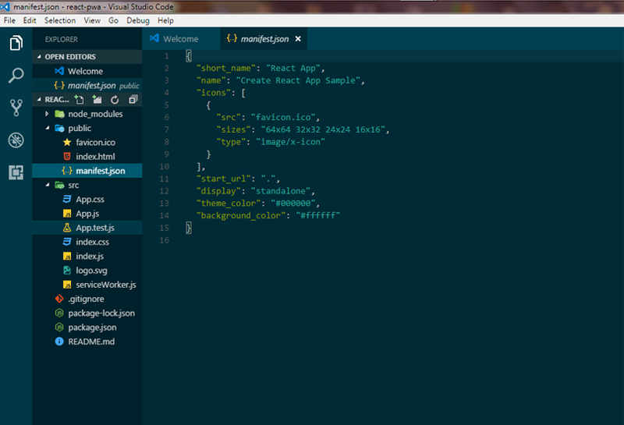Open the Debug menu
The width and height of the screenshot is (624, 425).
[138, 20]
